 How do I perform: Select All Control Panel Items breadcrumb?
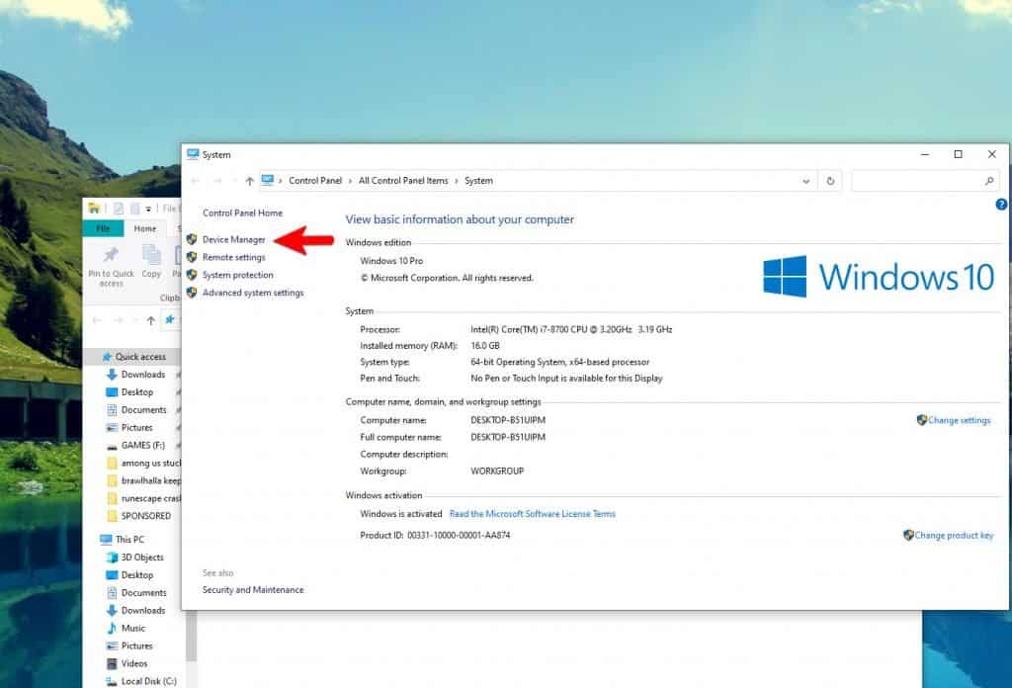pos(403,181)
